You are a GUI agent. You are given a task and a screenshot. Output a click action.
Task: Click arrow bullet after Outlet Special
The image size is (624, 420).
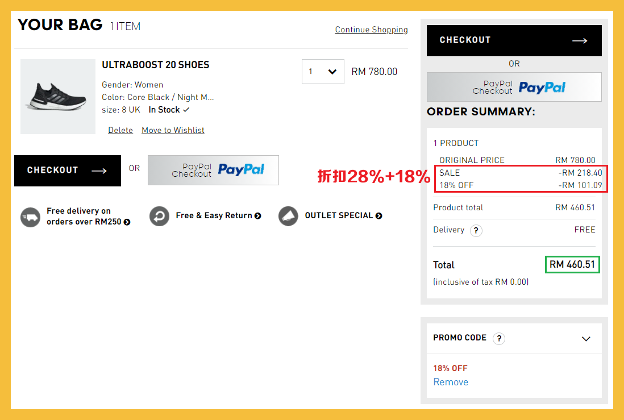click(379, 216)
